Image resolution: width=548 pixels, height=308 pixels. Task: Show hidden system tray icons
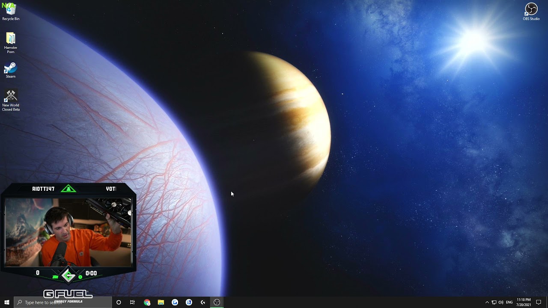point(487,302)
